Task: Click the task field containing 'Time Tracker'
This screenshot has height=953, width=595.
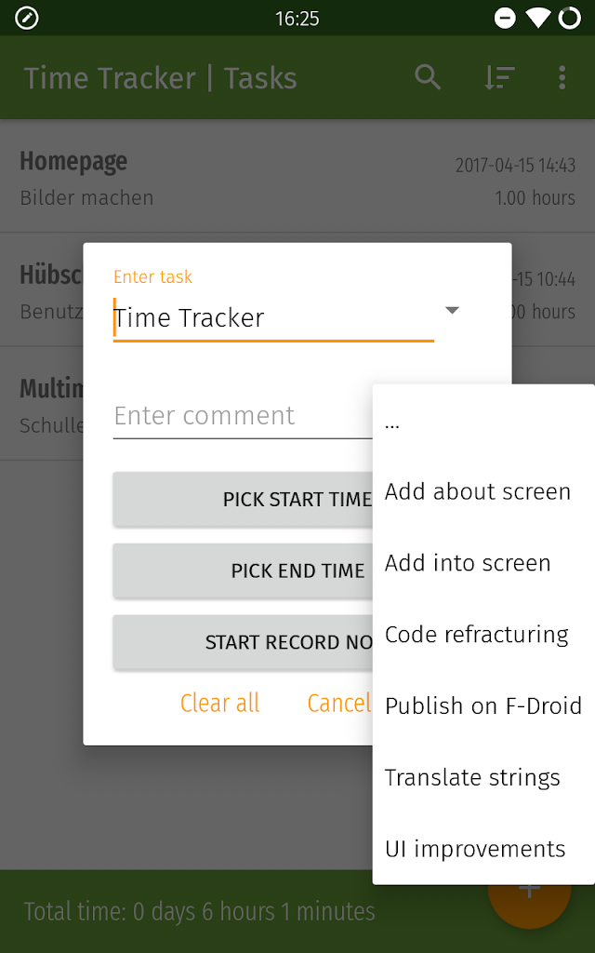Action: [x=273, y=318]
